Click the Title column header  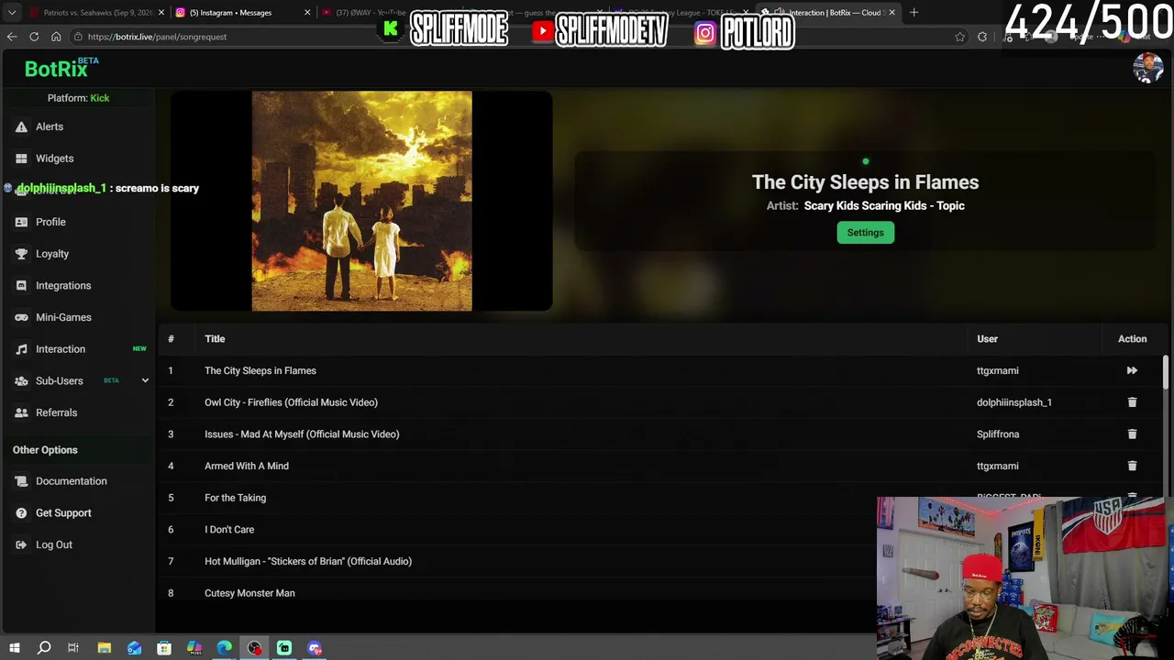[215, 339]
